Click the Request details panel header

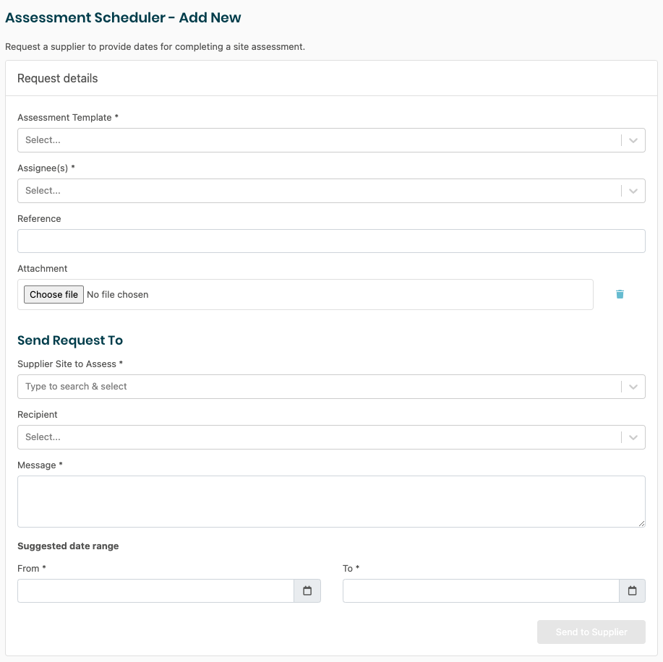(x=58, y=78)
